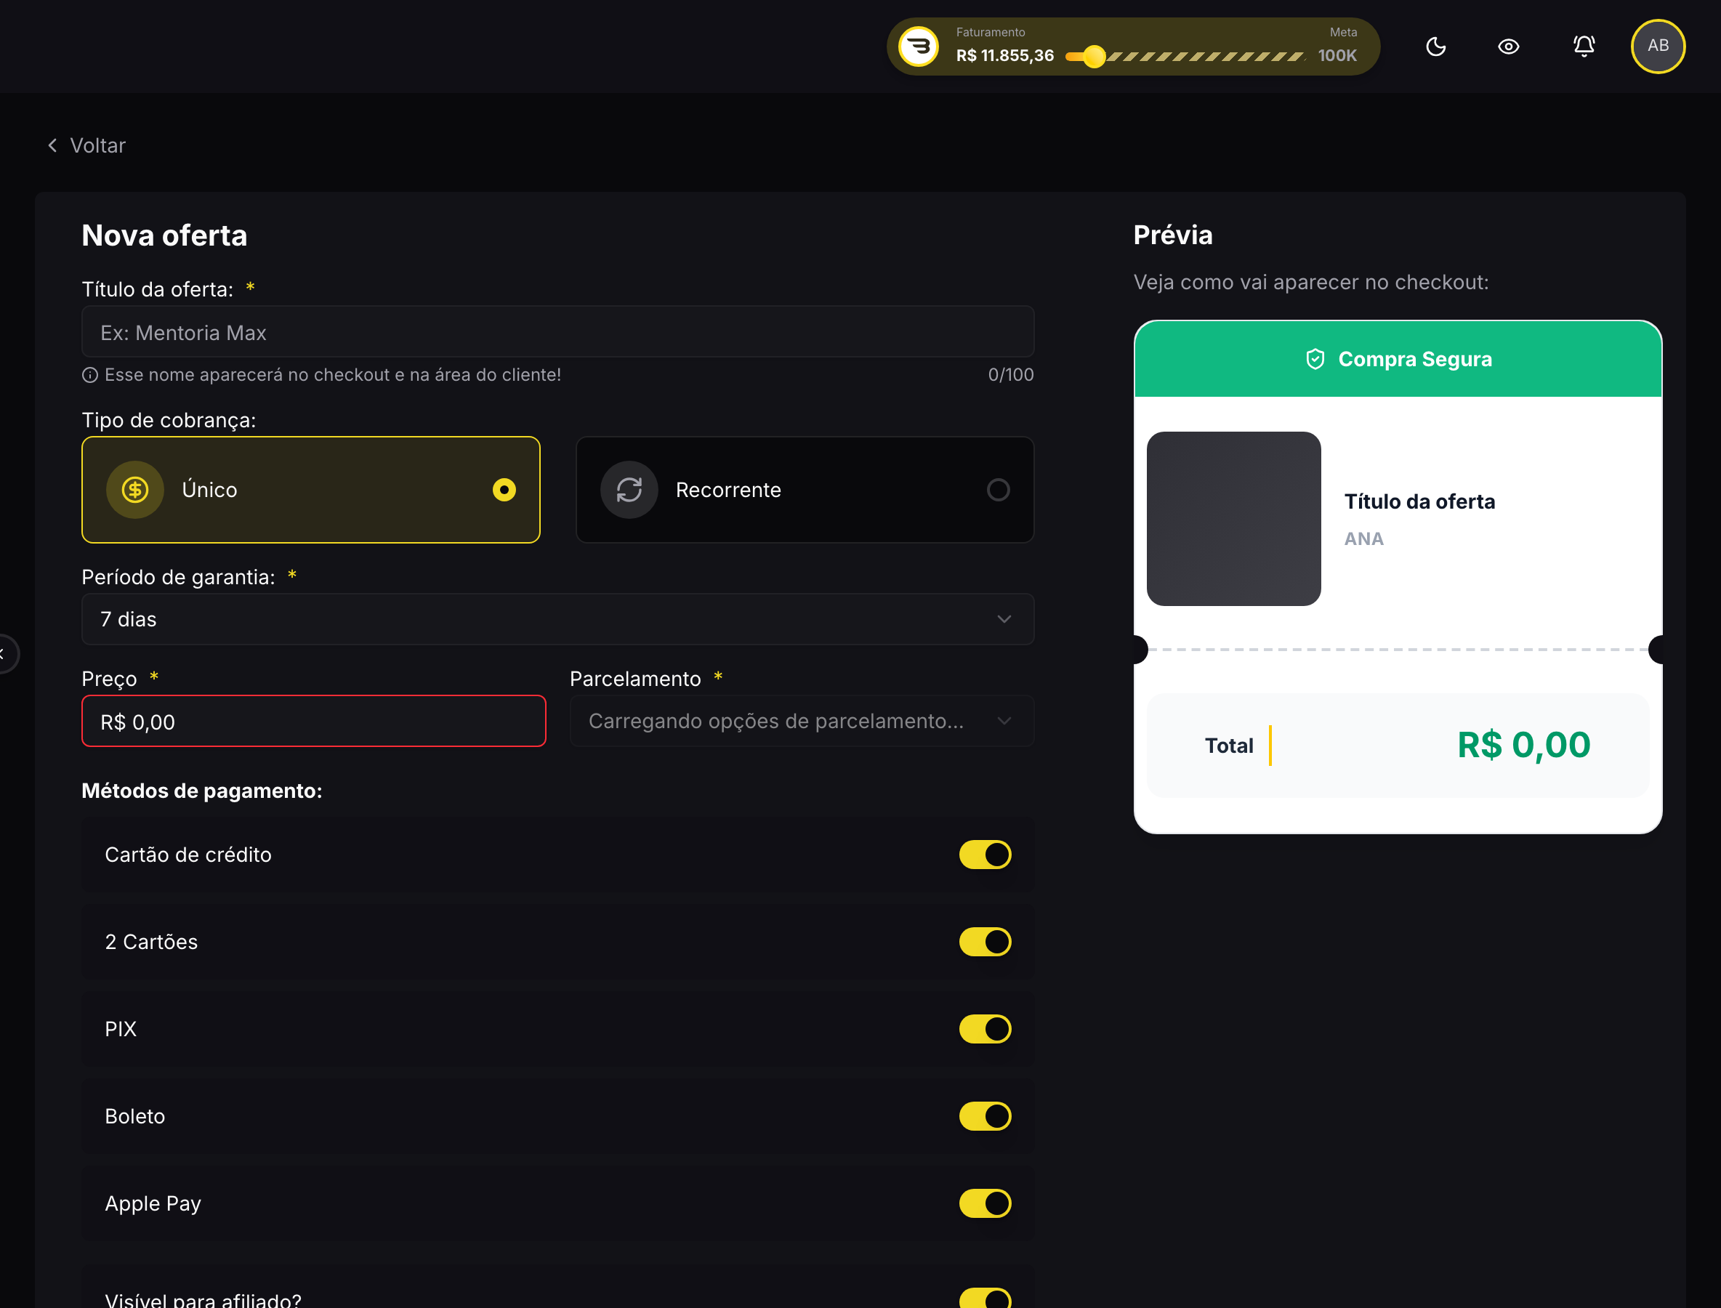
Task: Open the Período de garantia dropdown
Action: point(557,620)
